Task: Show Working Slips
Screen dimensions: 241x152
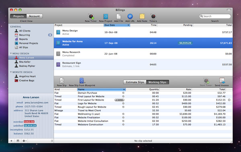Action: point(157,82)
